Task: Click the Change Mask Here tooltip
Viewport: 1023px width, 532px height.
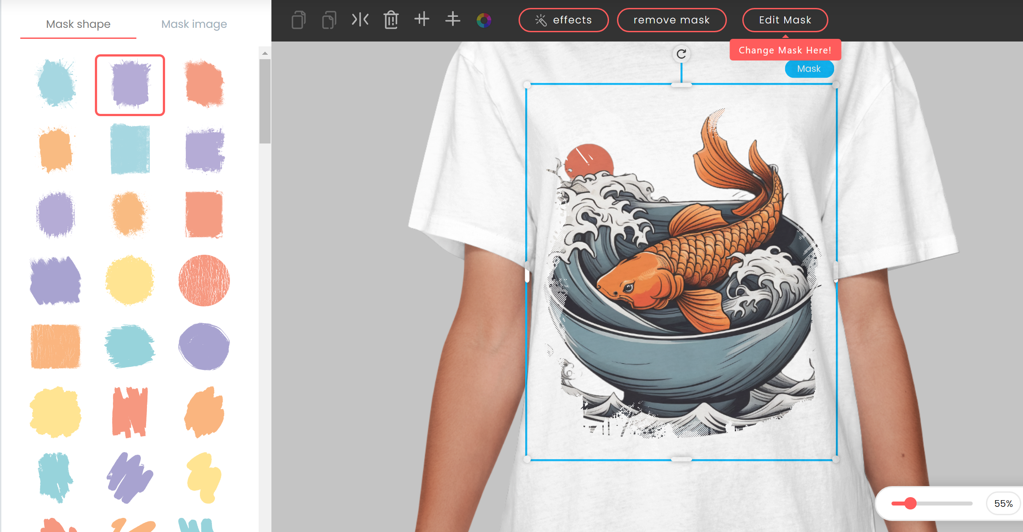Action: pyautogui.click(x=785, y=50)
